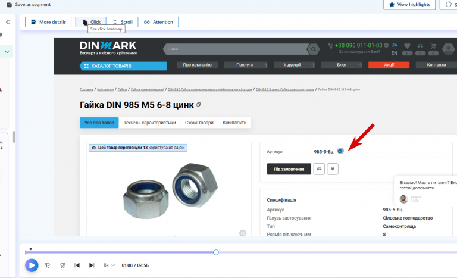Select Усе про товар tab
The width and height of the screenshot is (457, 278).
coord(99,123)
